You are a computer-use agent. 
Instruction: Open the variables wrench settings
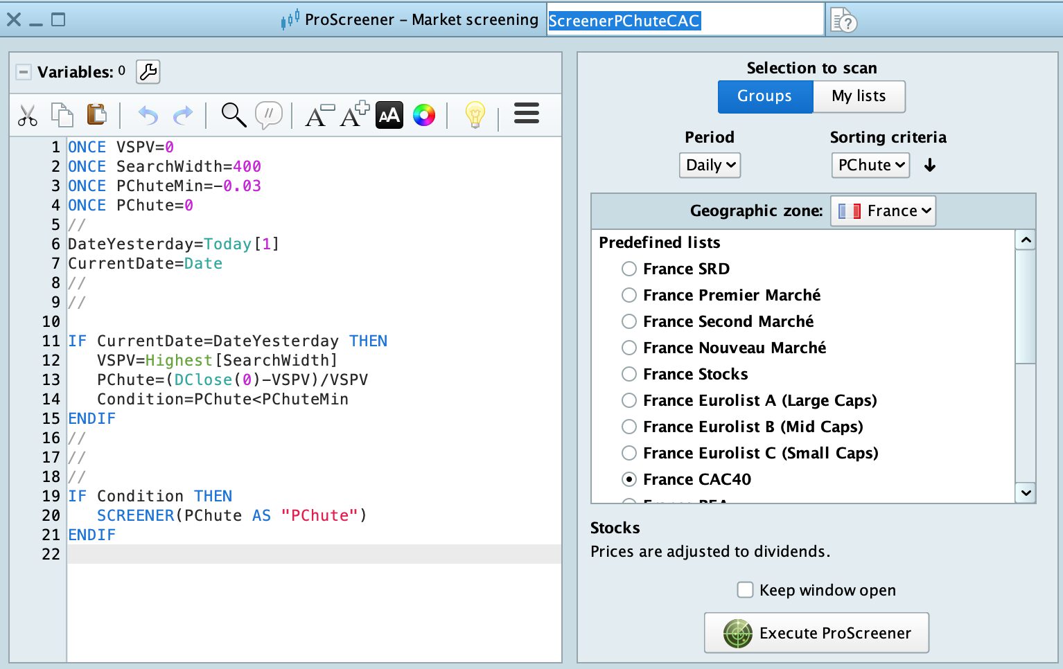click(148, 72)
